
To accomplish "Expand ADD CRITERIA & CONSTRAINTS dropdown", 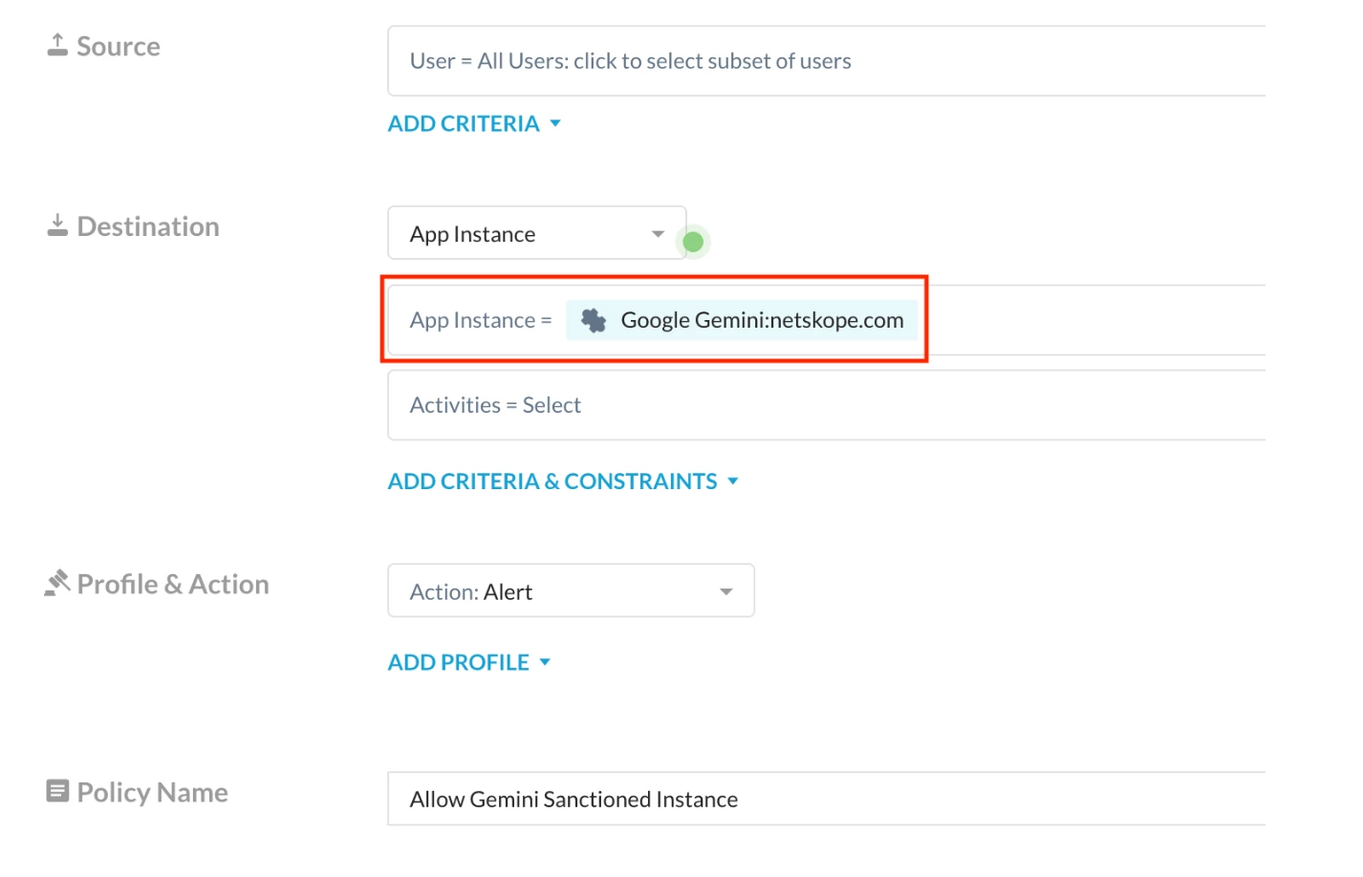I will click(563, 481).
